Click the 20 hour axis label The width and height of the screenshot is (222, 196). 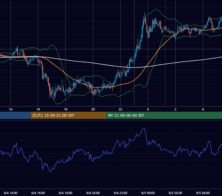(x=93, y=109)
